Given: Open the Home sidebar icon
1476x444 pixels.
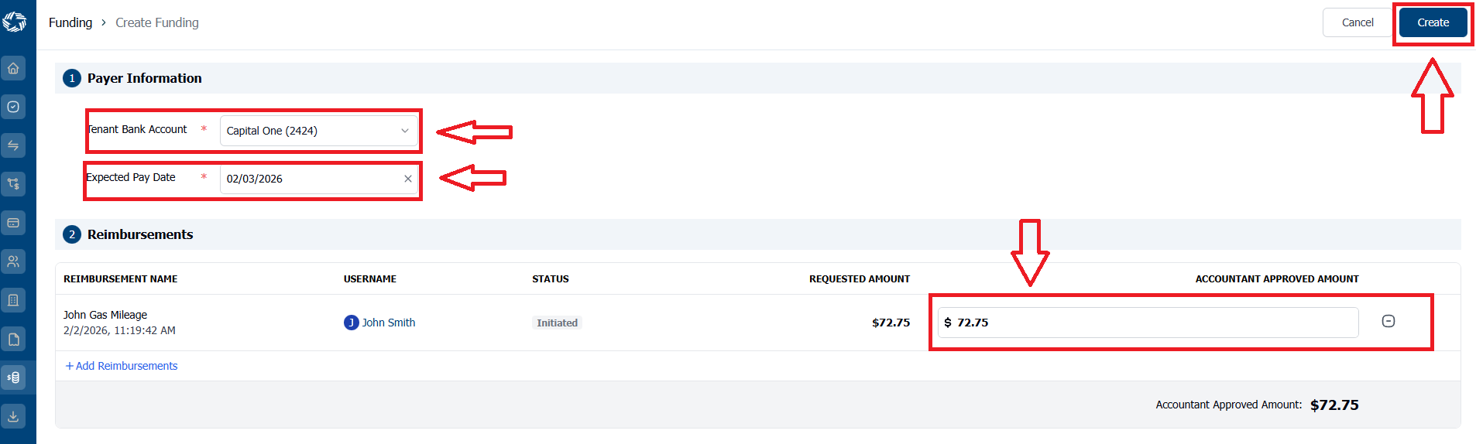Looking at the screenshot, I should [13, 68].
